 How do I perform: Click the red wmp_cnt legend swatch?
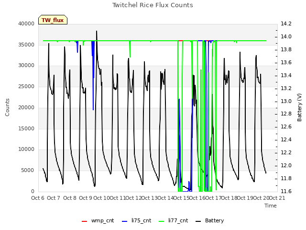point(84,221)
